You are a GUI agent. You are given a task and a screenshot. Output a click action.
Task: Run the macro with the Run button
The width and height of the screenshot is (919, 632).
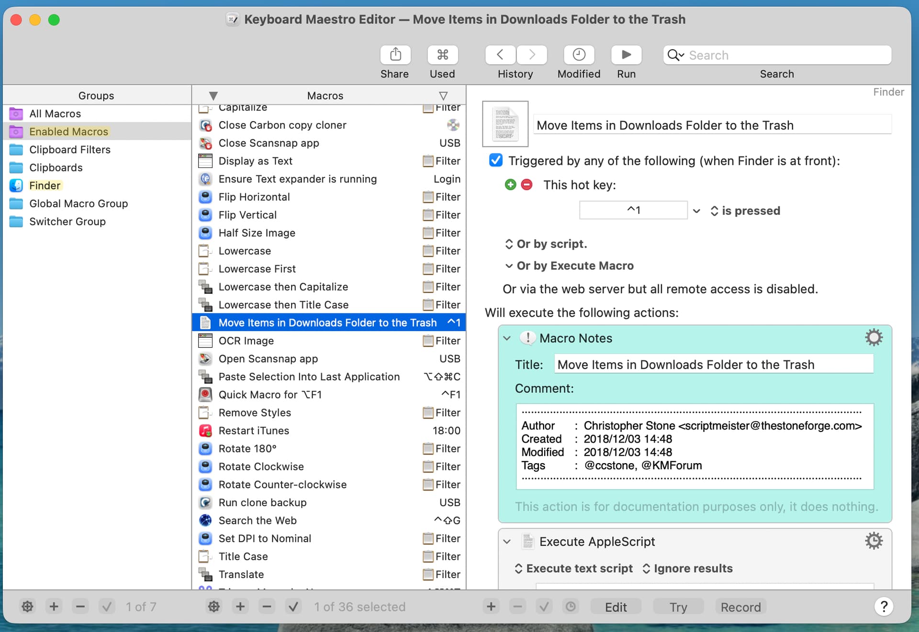[626, 55]
